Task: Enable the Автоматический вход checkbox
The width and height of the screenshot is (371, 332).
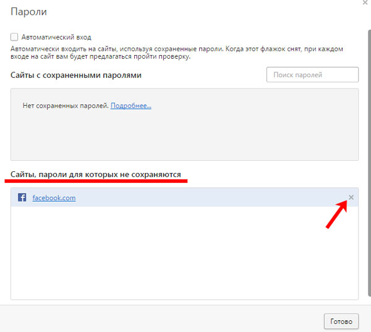Action: tap(15, 37)
